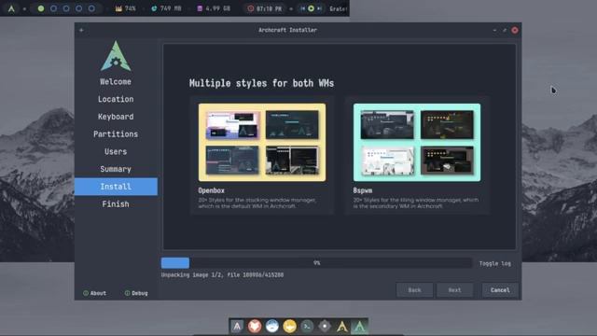Maximize the Archcraft Installer window

[x=505, y=30]
